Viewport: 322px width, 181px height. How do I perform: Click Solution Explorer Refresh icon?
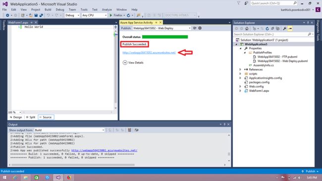coord(267,29)
